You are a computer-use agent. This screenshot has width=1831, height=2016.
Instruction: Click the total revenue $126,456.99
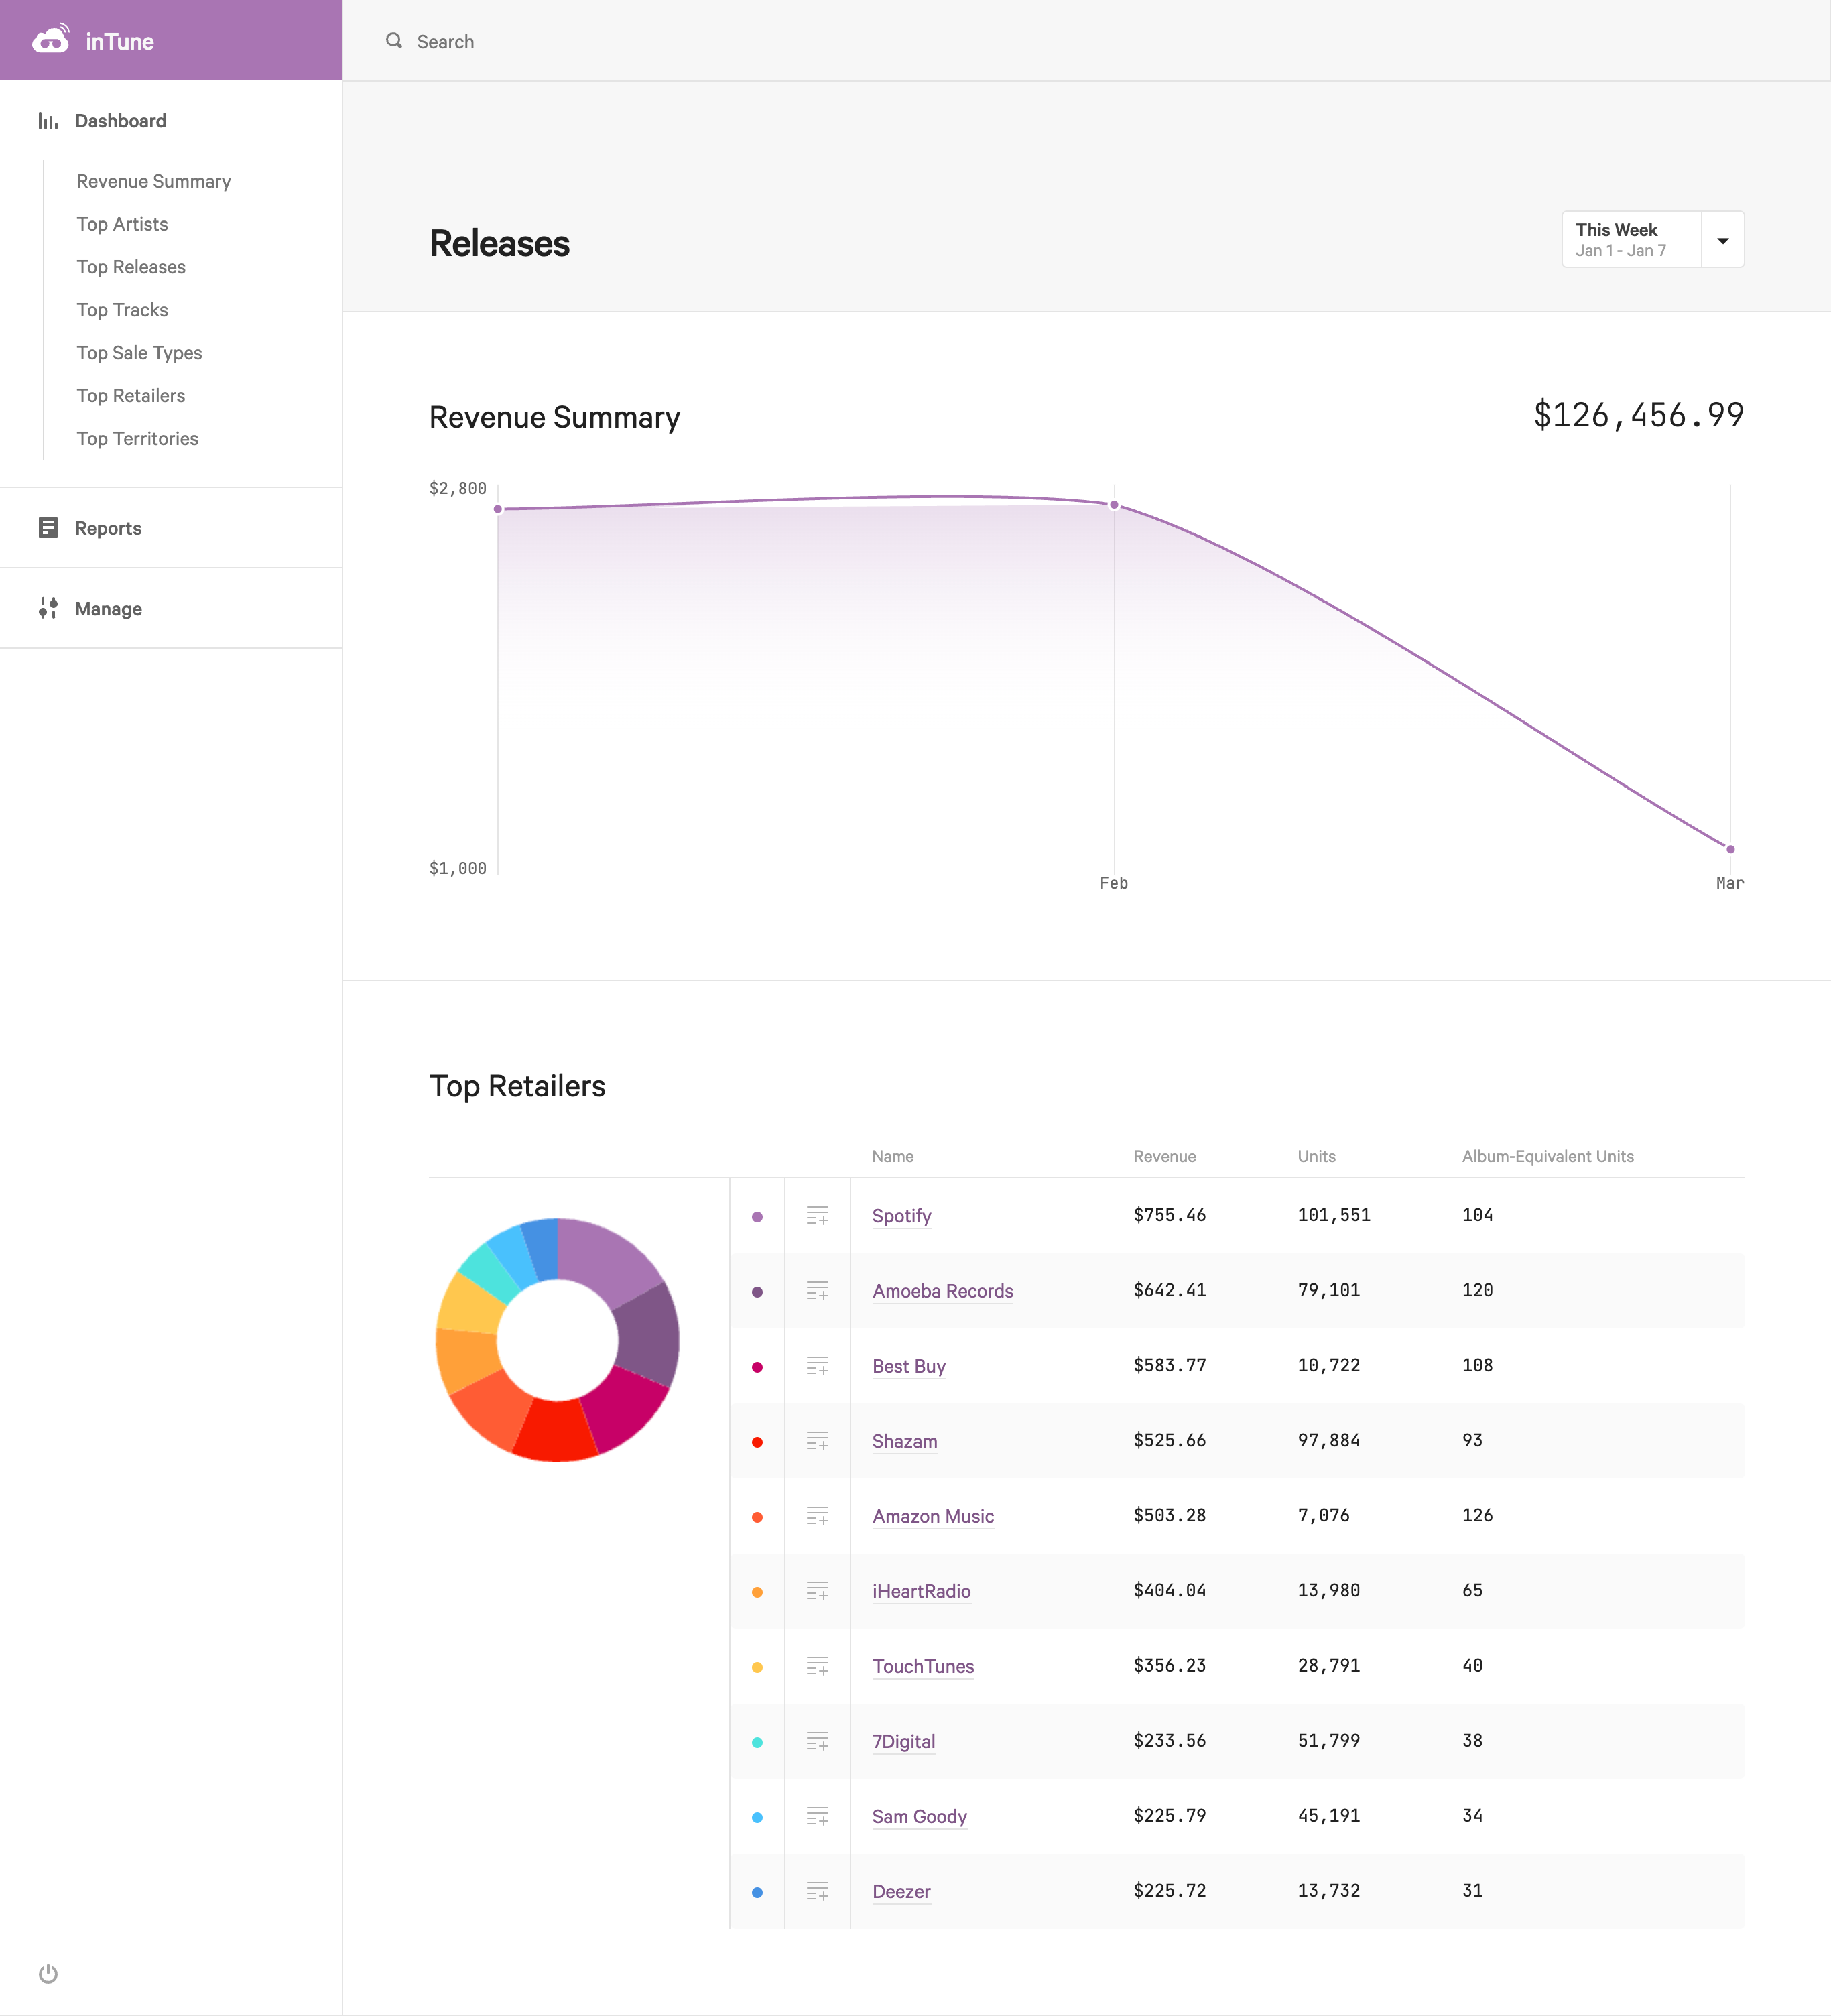click(1638, 414)
